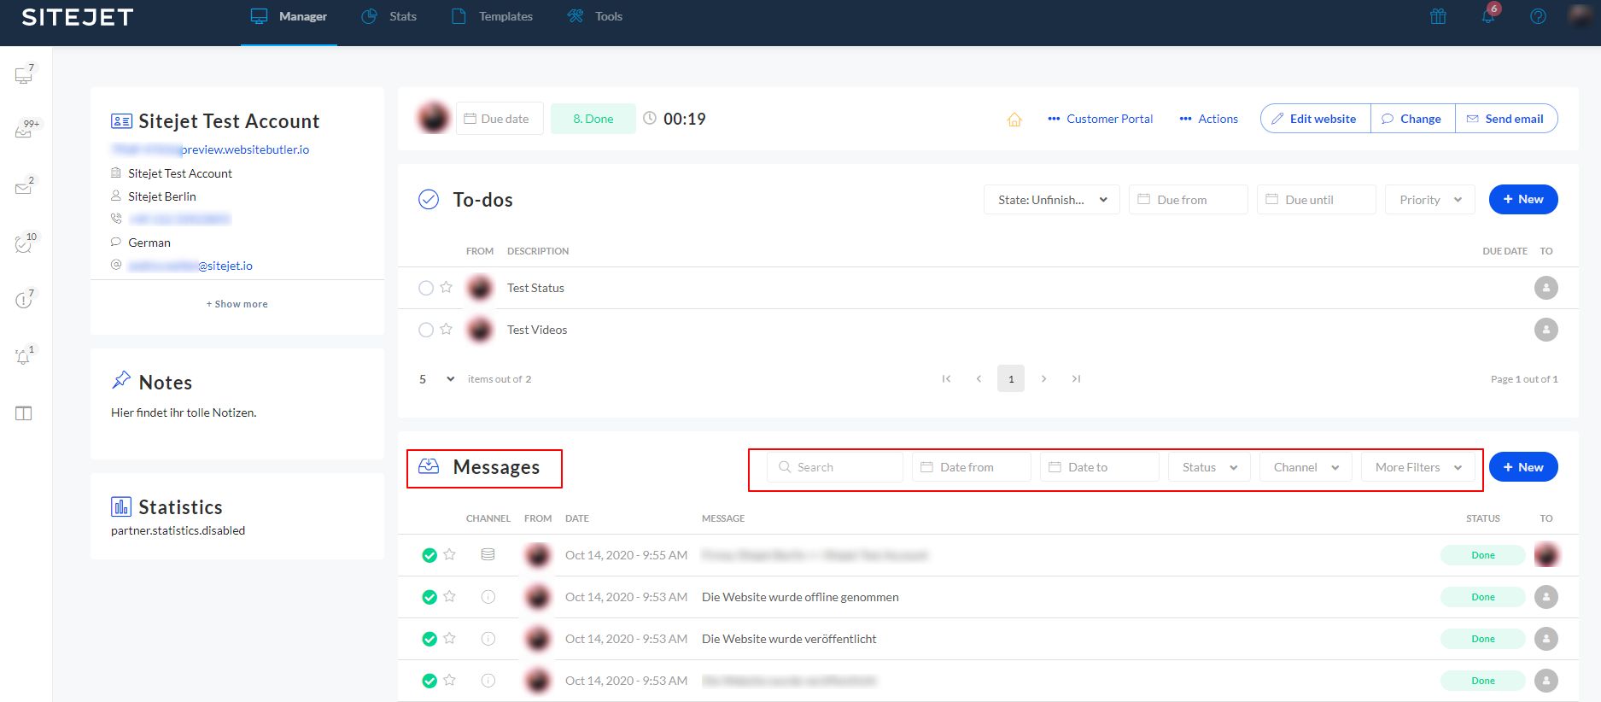Mark Test Status to-do as complete
Screen dimensions: 1601x702
coord(425,288)
